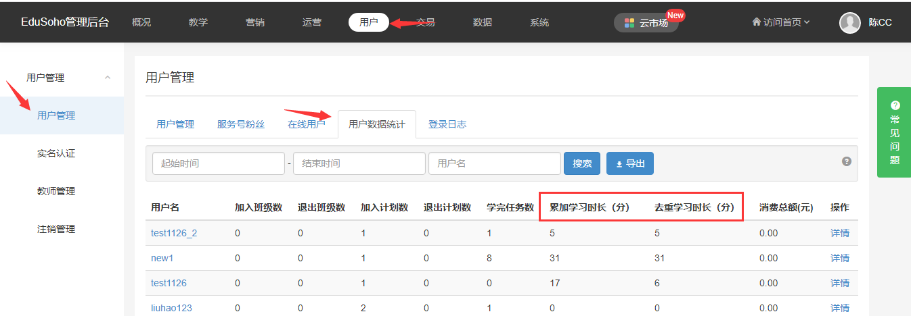Click the blue 搜索 button

tap(582, 163)
